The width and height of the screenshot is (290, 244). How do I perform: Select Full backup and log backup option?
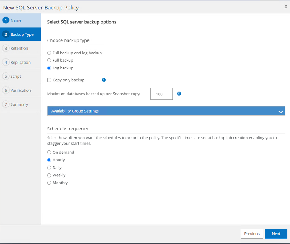pyautogui.click(x=49, y=53)
